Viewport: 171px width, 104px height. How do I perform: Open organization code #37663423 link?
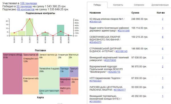[x=95, y=81]
